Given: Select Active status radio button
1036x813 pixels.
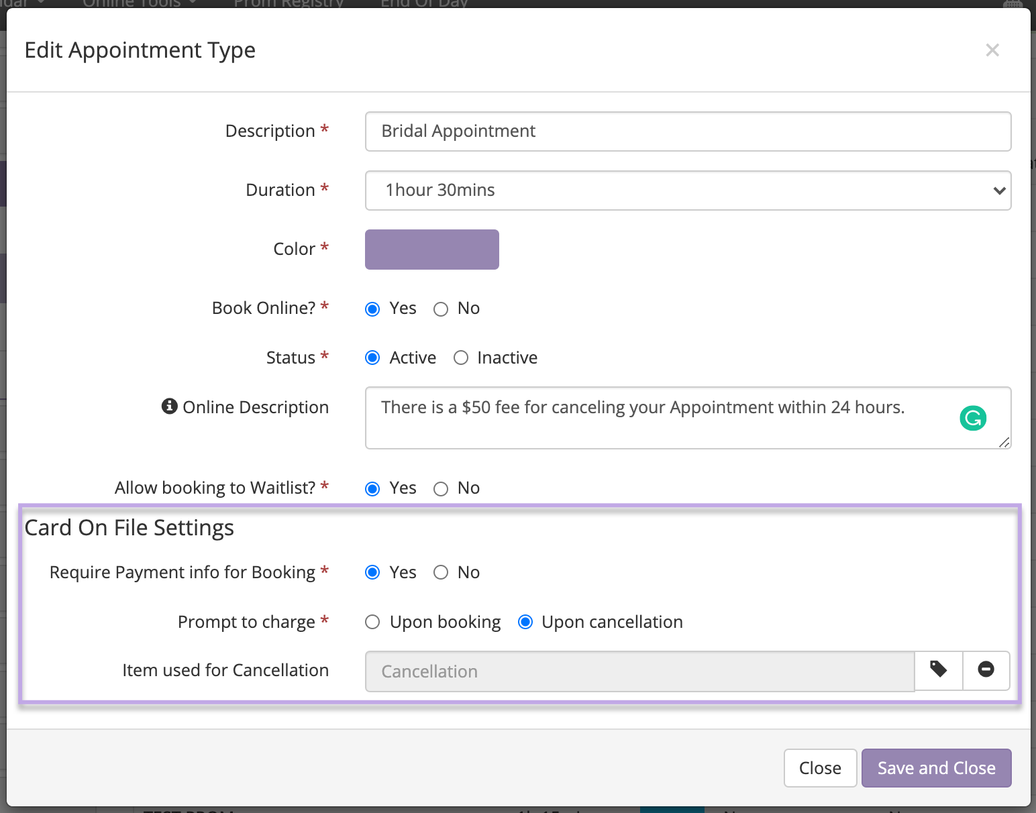Looking at the screenshot, I should pos(372,358).
